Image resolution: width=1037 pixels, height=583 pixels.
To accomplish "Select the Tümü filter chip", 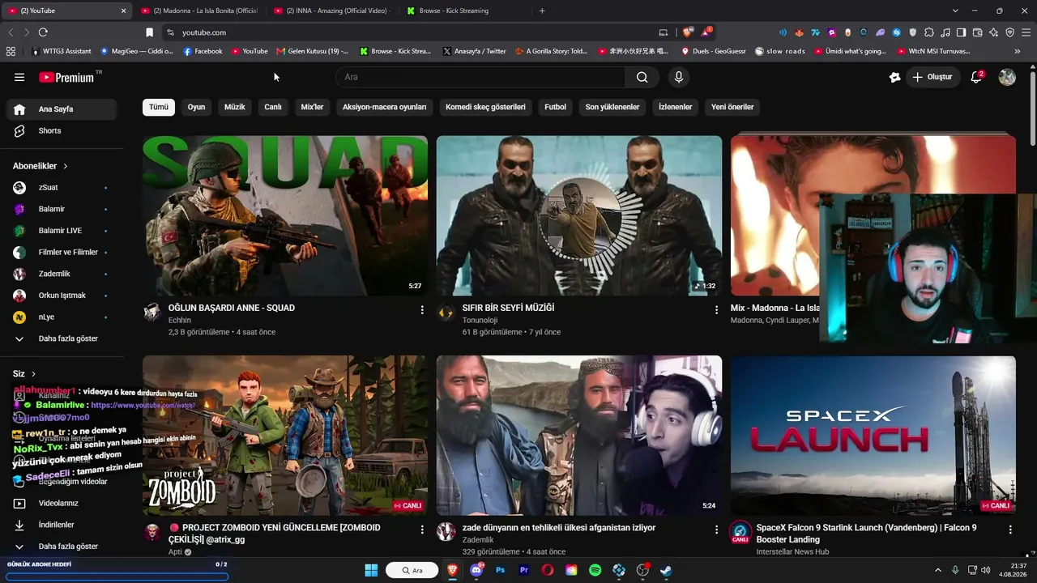I will pos(159,107).
